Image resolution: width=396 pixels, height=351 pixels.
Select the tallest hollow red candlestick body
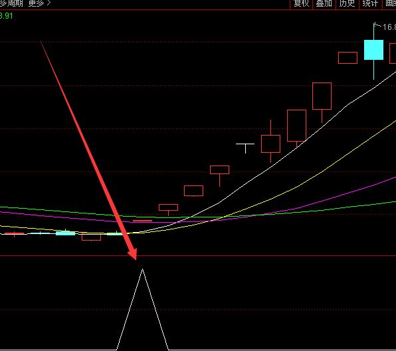coord(296,126)
